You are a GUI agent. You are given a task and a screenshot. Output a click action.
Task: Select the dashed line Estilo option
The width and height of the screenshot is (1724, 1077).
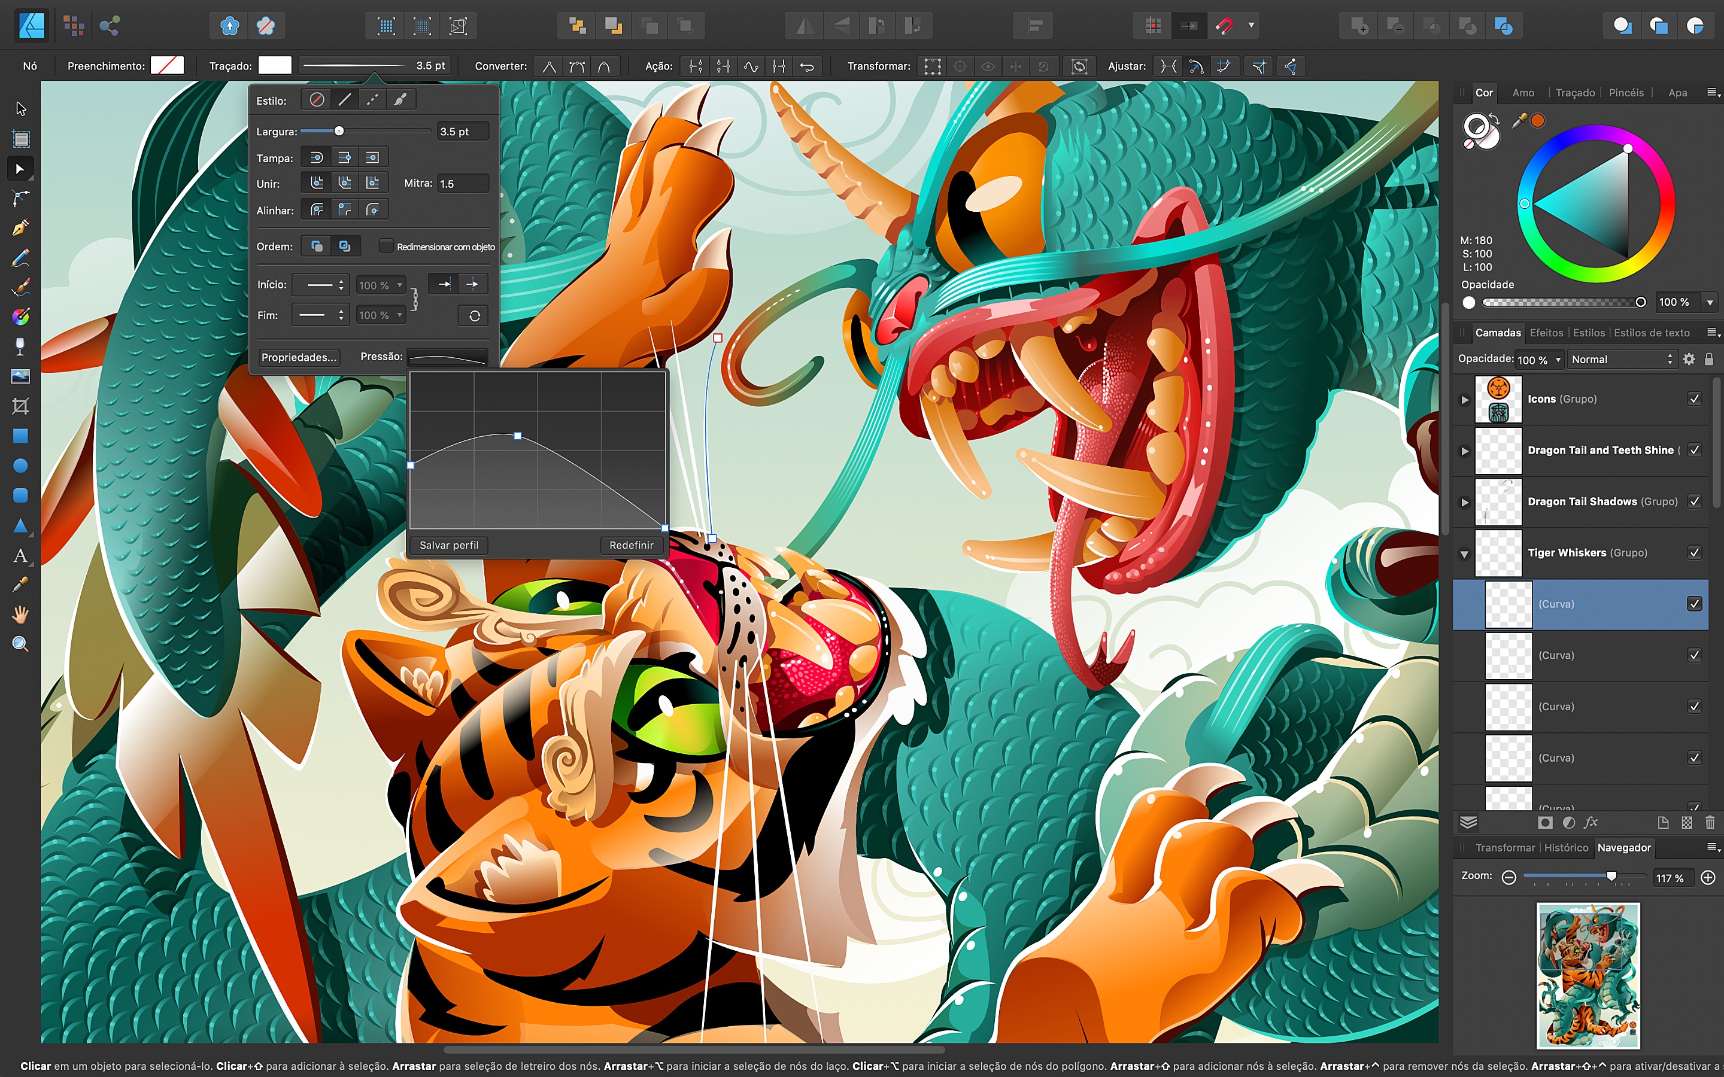pos(372,100)
